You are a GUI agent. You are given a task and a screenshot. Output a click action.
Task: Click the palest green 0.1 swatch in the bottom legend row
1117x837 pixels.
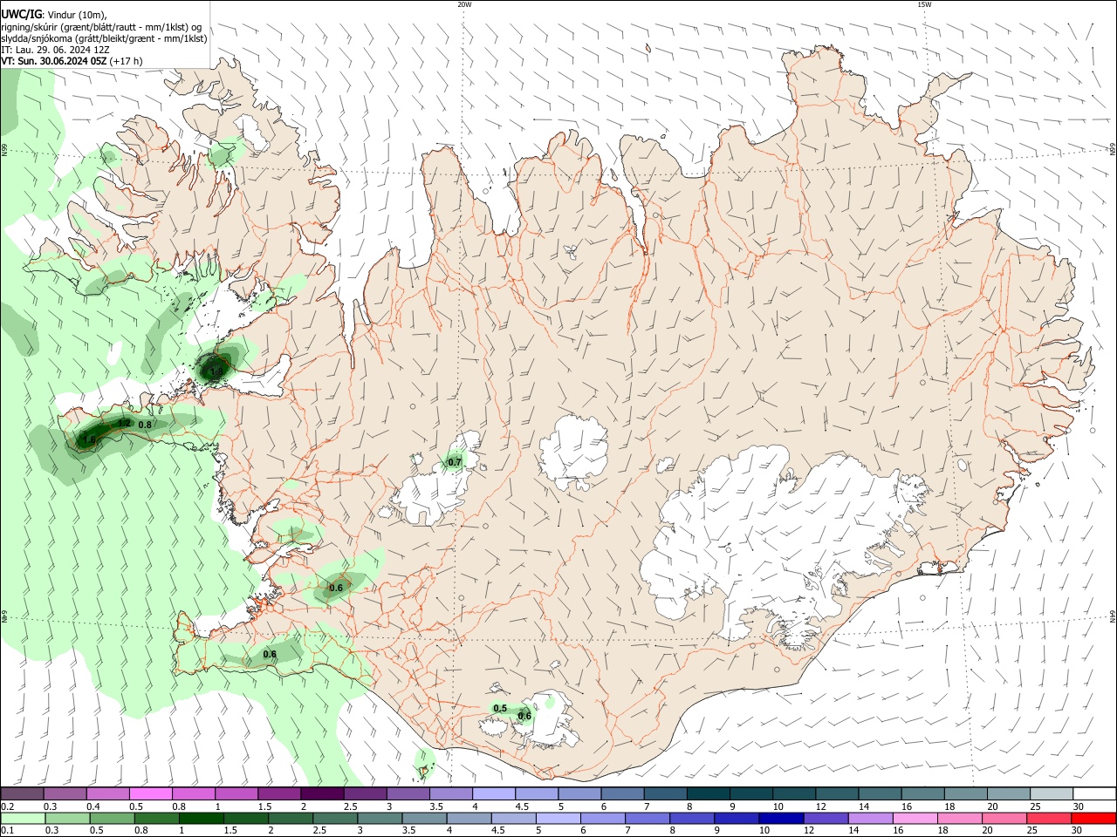point(23,818)
